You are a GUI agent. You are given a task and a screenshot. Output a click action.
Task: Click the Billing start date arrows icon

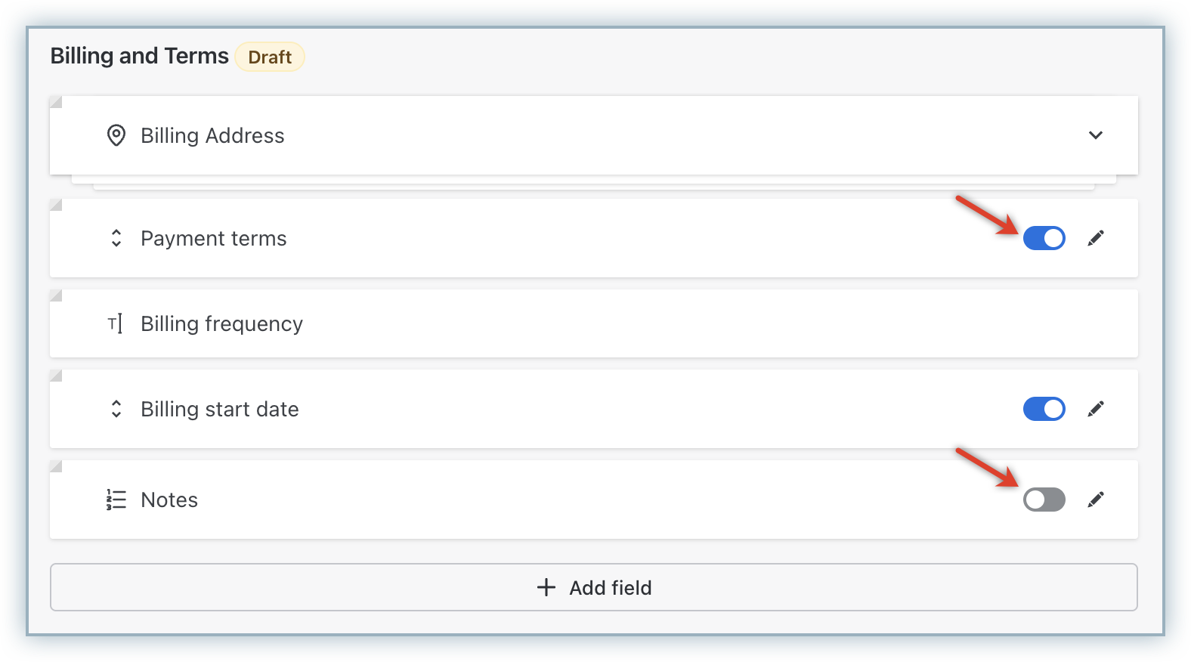[x=116, y=409]
